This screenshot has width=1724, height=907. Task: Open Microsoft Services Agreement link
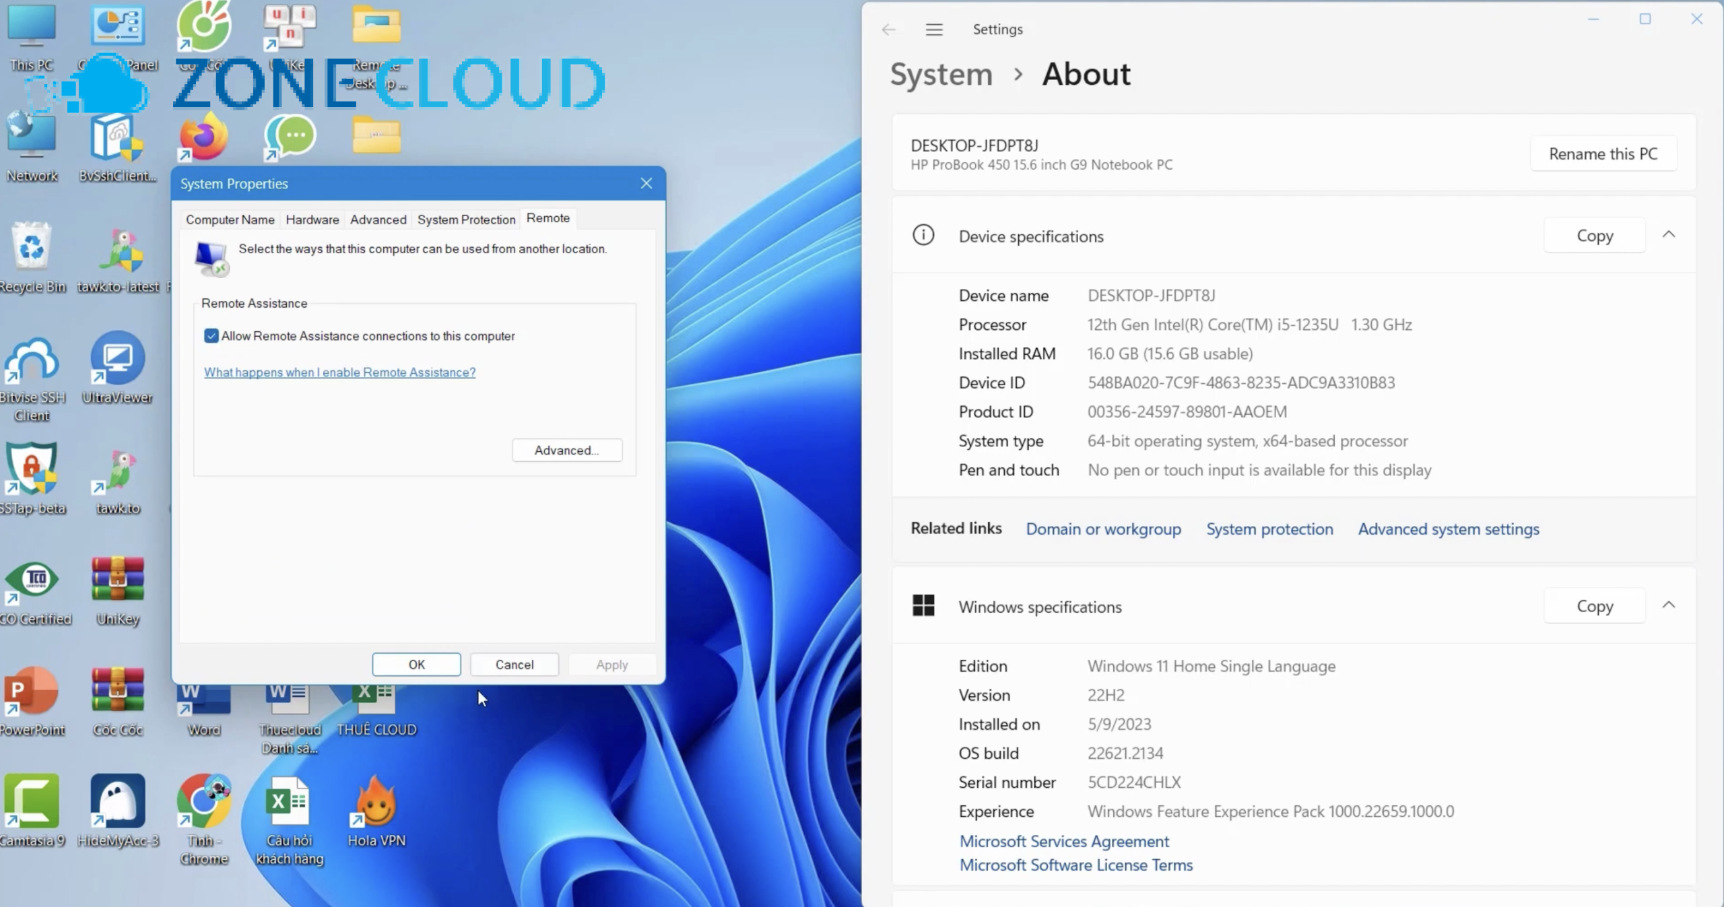1064,842
